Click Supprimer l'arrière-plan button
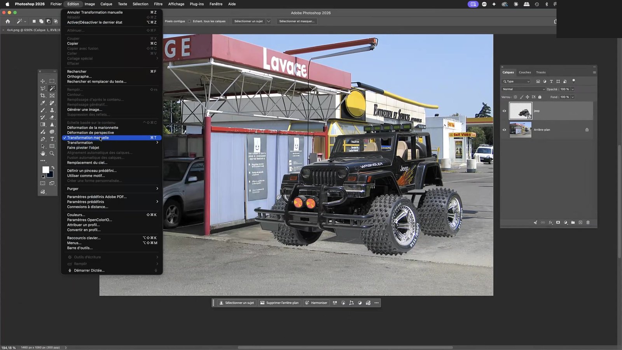 (280, 303)
